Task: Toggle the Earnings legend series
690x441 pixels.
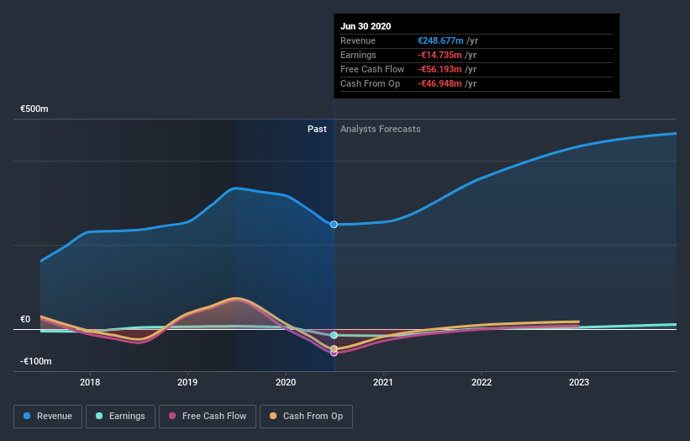Action: (120, 417)
